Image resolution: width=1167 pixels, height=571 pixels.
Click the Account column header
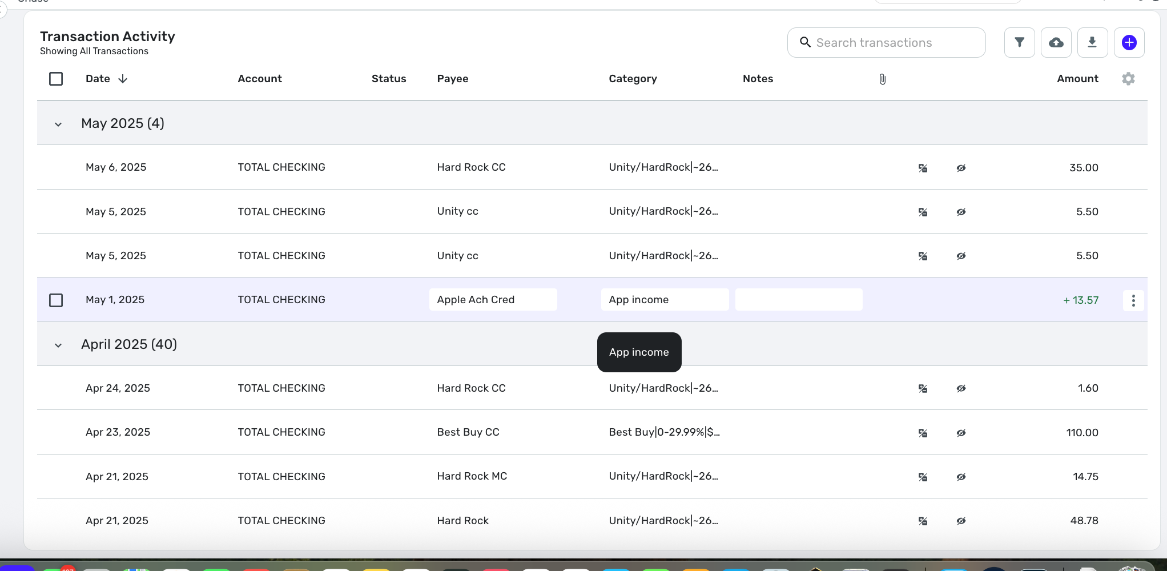pyautogui.click(x=260, y=79)
